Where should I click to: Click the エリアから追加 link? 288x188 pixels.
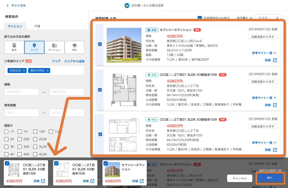click(x=74, y=61)
